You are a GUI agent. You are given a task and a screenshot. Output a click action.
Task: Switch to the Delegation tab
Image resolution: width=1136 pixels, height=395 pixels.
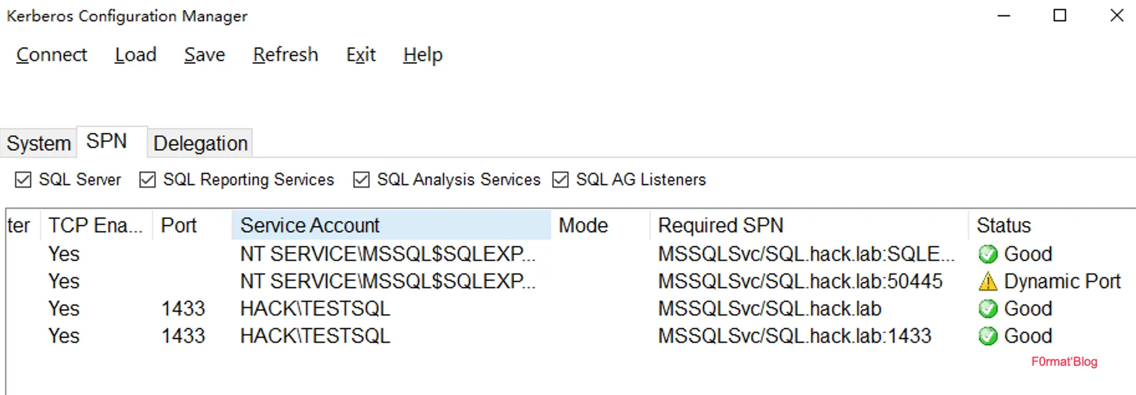point(200,143)
